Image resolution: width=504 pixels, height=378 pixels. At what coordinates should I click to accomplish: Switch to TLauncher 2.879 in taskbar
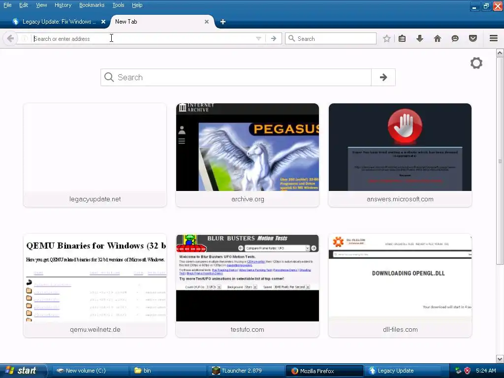tap(246, 371)
